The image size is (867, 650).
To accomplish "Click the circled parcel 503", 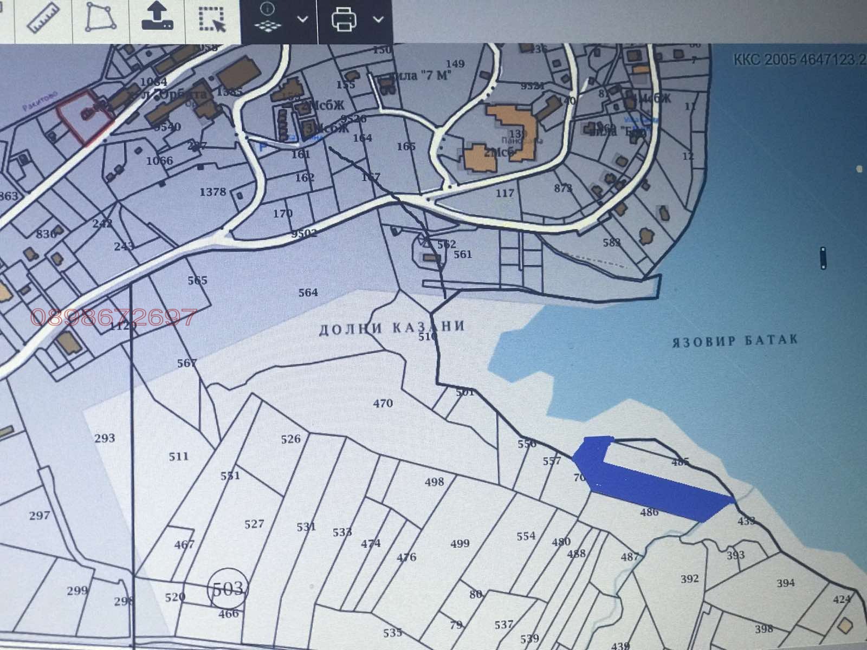I will [x=228, y=588].
